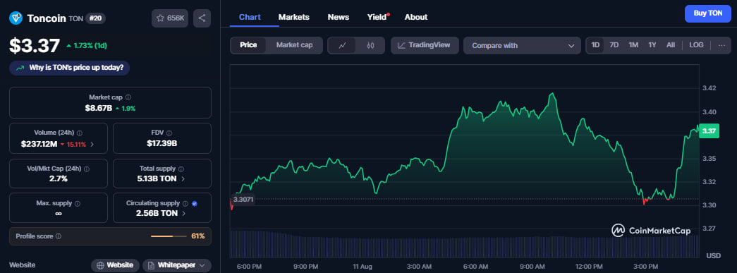Click the Profile score progress bar
This screenshot has height=273, width=737.
tap(169, 236)
